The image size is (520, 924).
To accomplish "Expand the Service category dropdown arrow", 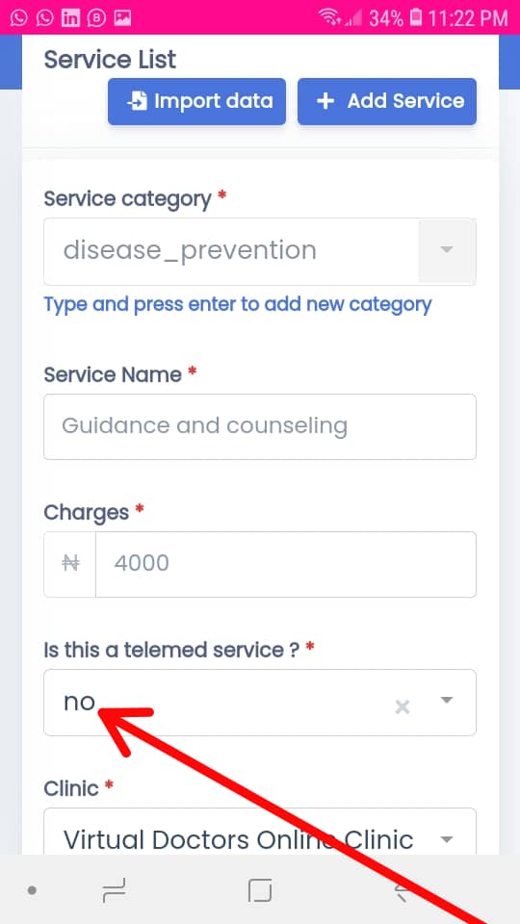I will [447, 250].
